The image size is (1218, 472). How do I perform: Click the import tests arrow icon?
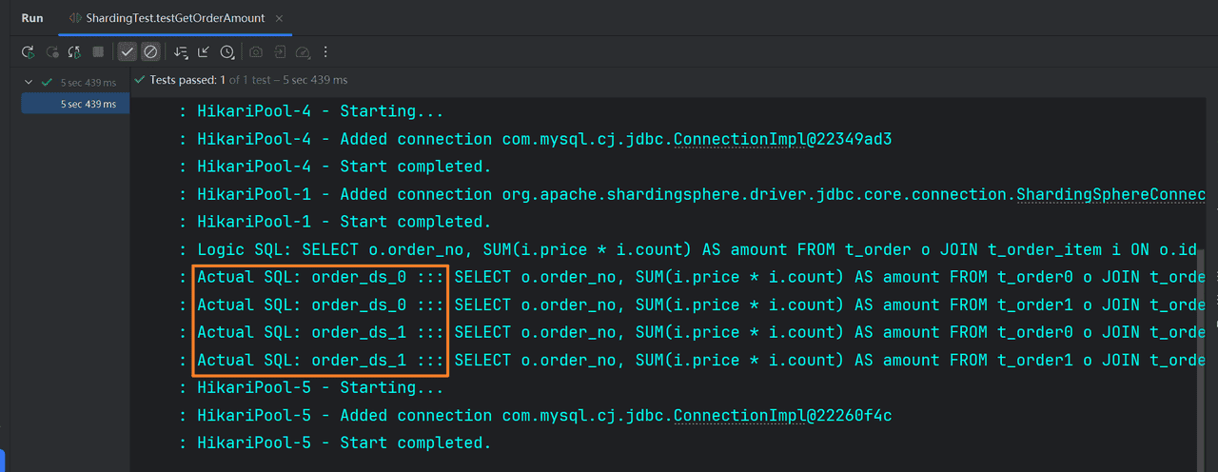(x=204, y=52)
